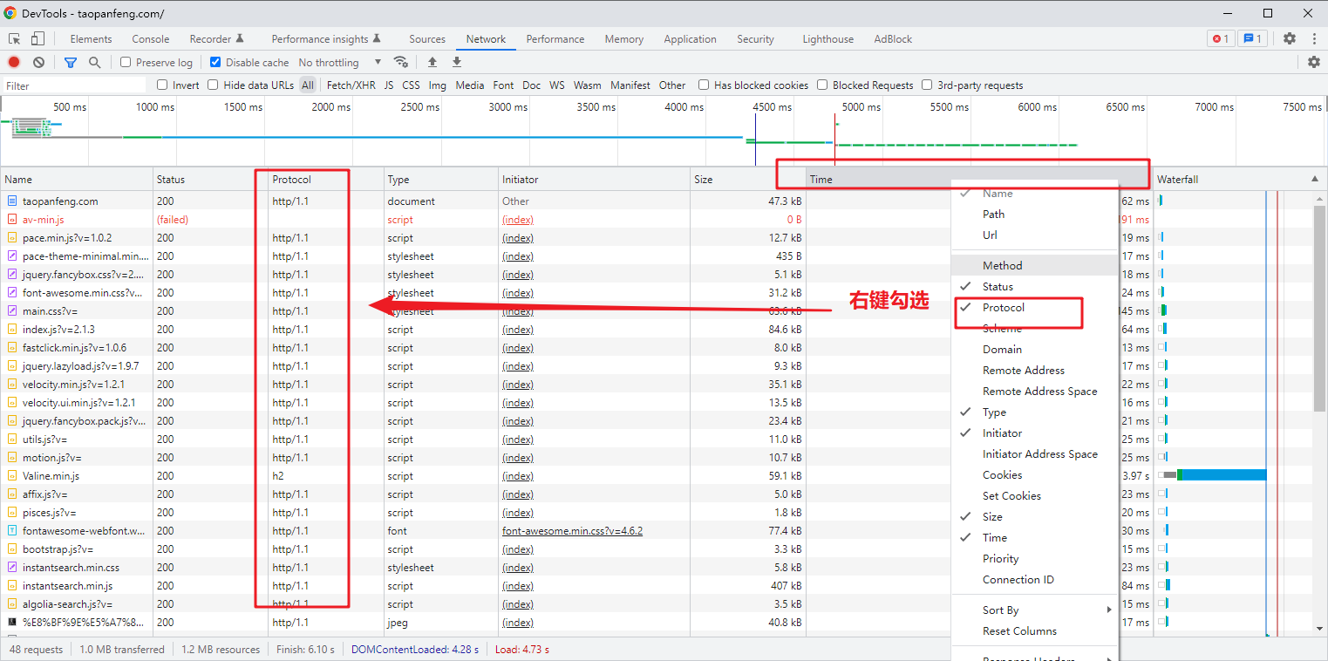Image resolution: width=1328 pixels, height=661 pixels.
Task: Click the Valine.min.js script file icon
Action: pyautogui.click(x=12, y=476)
